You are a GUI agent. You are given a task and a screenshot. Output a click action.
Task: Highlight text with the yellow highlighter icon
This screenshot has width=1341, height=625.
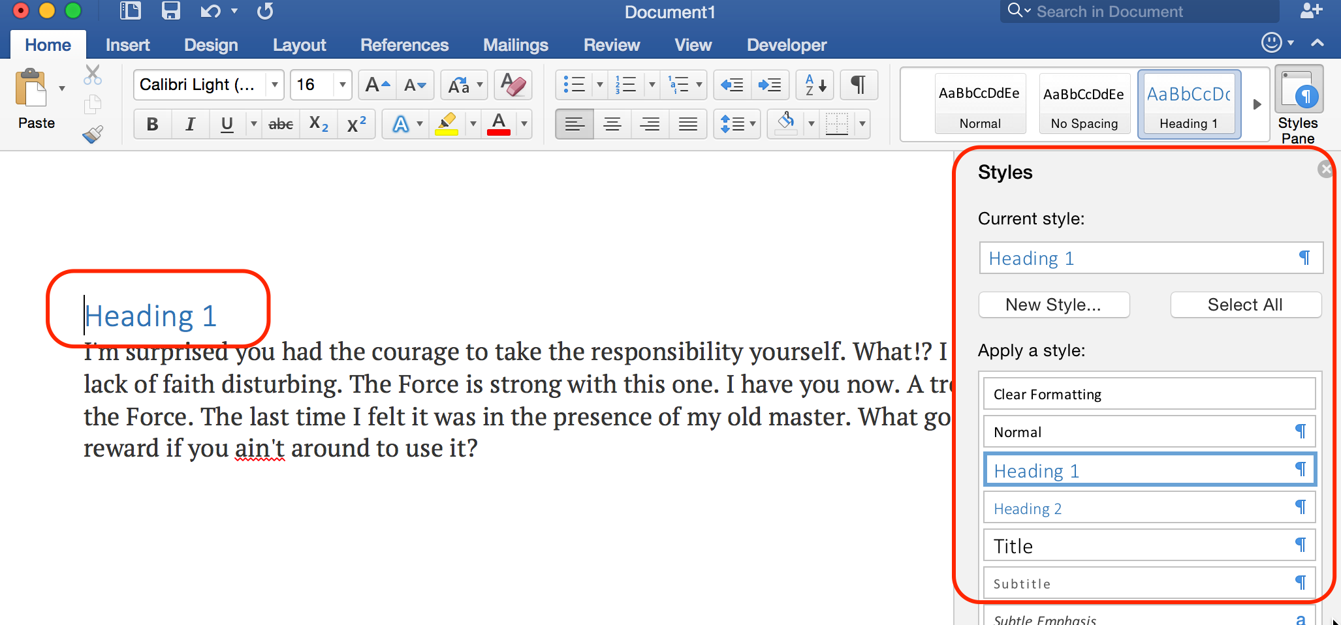coord(447,124)
